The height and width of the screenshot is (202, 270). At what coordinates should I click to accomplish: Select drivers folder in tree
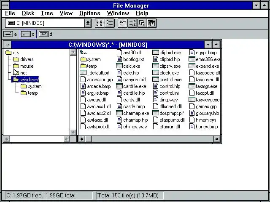click(x=23, y=59)
